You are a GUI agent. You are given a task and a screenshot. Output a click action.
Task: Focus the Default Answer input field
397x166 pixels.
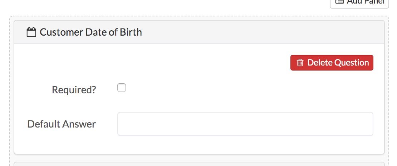pyautogui.click(x=245, y=124)
